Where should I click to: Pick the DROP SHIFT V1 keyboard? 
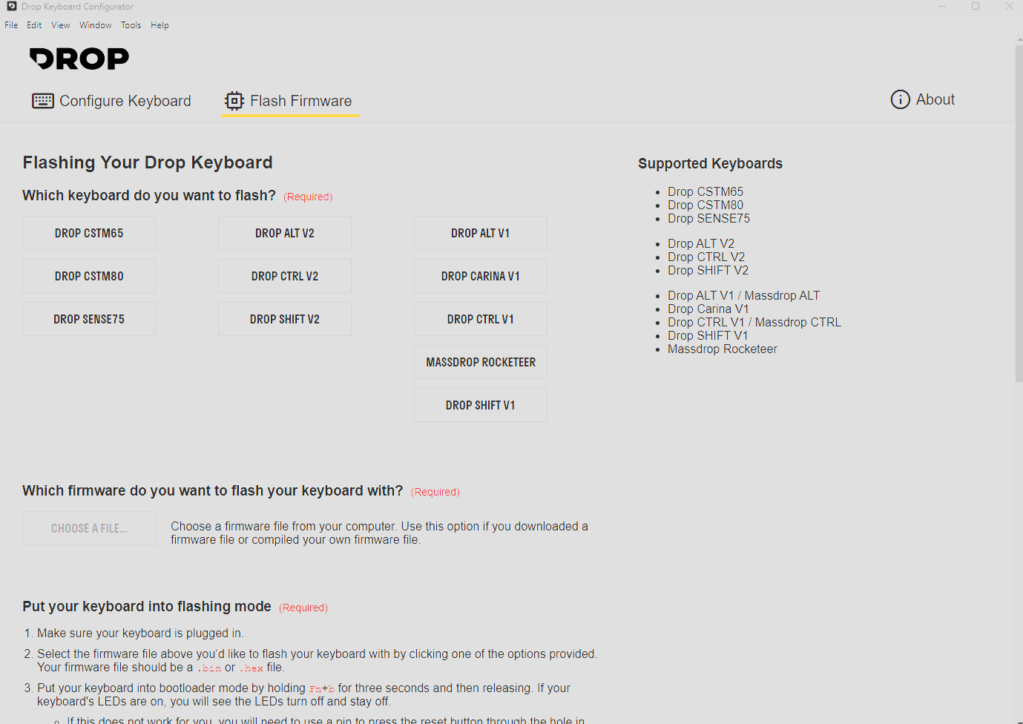tap(481, 405)
